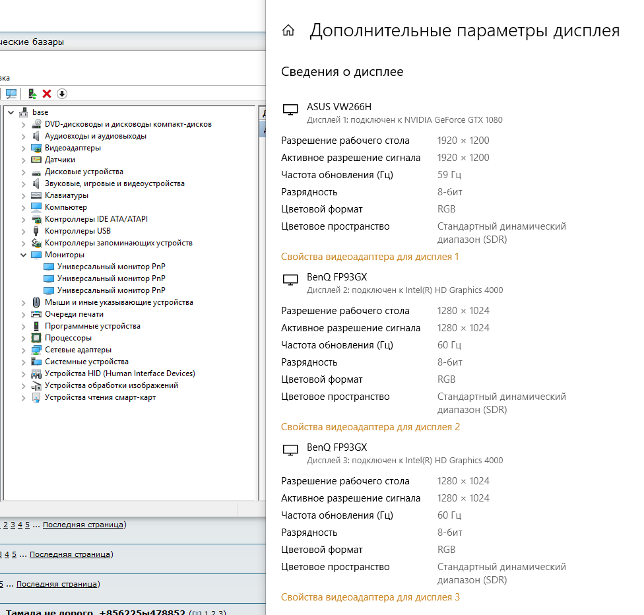Click the monitor icon beside ASUS VW266H
The image size is (644, 615).
290,110
